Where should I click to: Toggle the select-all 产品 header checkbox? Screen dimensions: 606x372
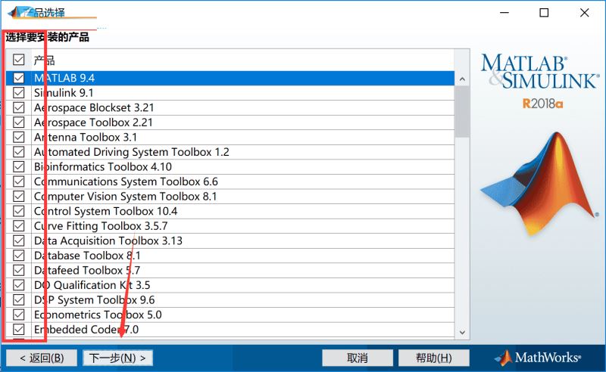click(x=18, y=60)
